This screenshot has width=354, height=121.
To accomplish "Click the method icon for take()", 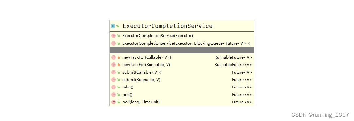I will pos(113,87).
